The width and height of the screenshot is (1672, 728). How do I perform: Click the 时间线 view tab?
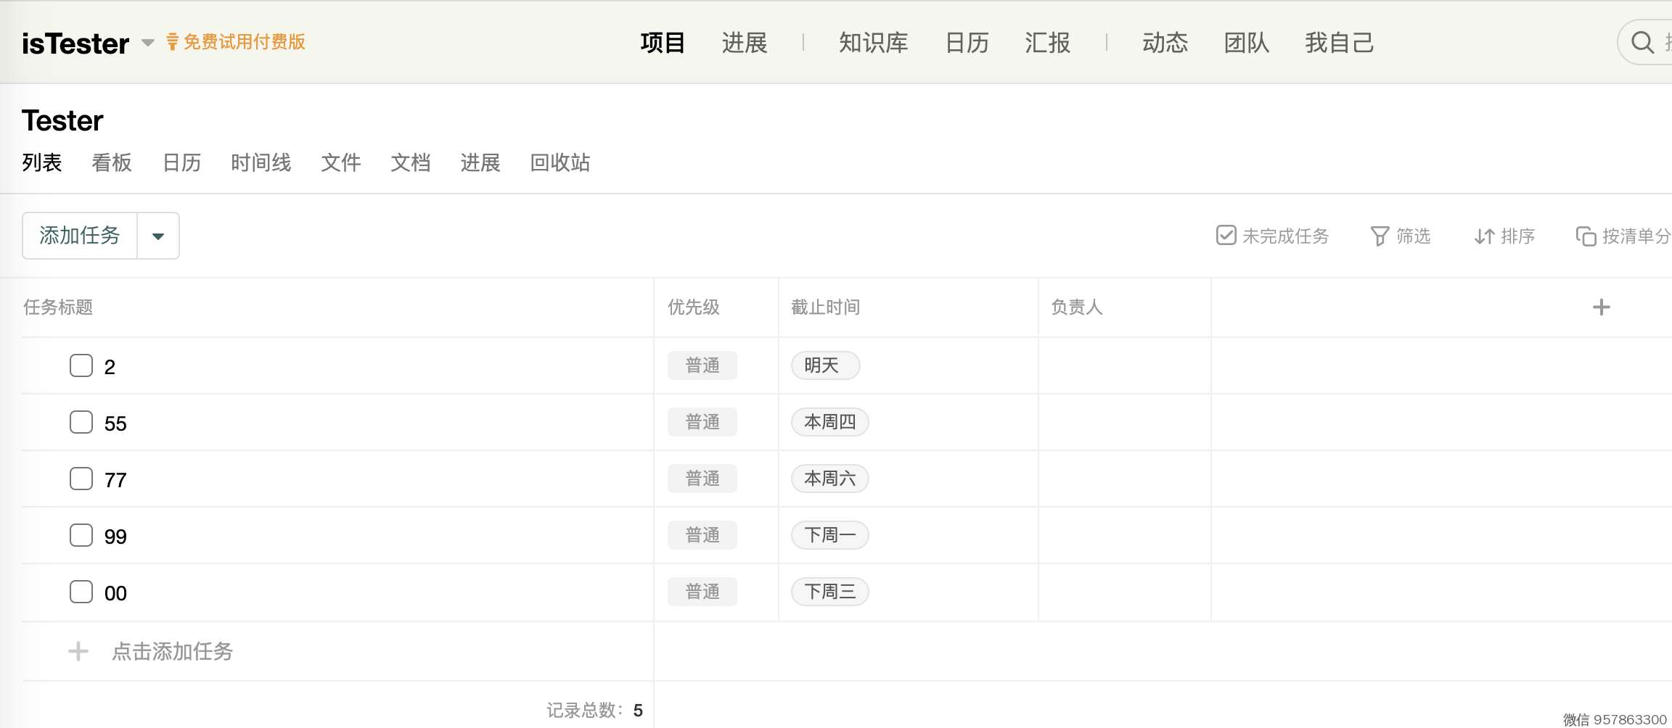click(x=261, y=162)
